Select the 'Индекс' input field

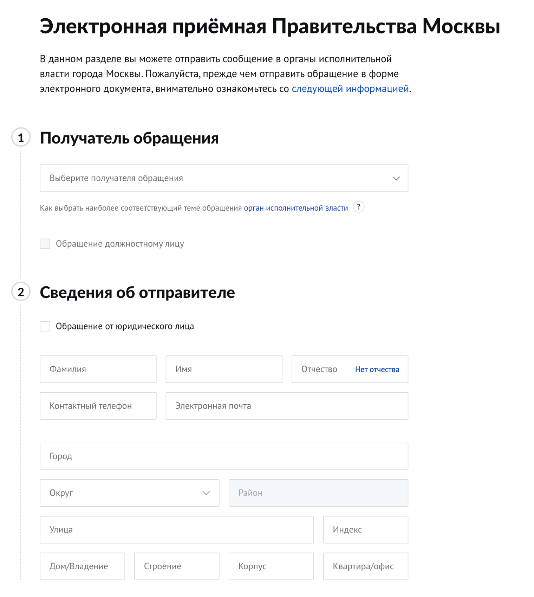(365, 529)
